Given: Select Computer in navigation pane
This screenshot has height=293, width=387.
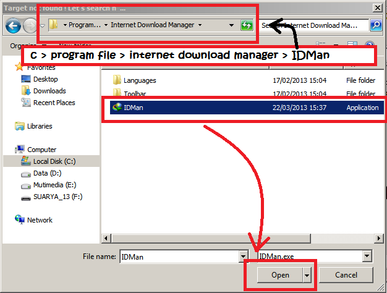Looking at the screenshot, I should 41,150.
